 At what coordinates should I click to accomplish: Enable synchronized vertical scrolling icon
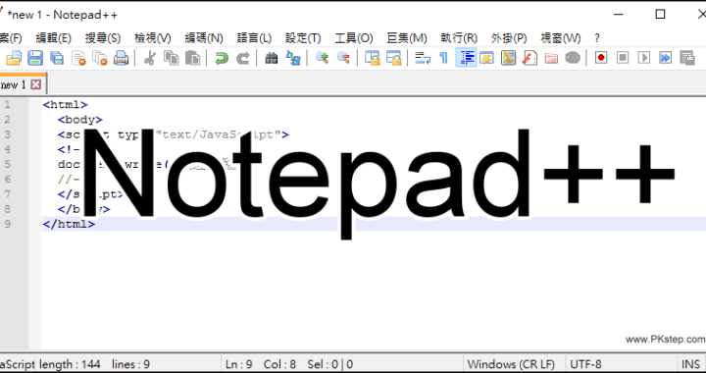tap(372, 58)
